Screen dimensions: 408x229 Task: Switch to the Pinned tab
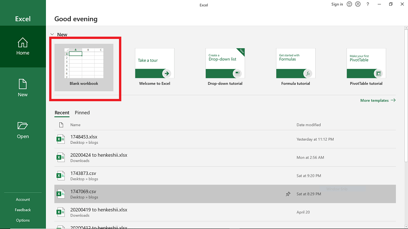point(82,113)
